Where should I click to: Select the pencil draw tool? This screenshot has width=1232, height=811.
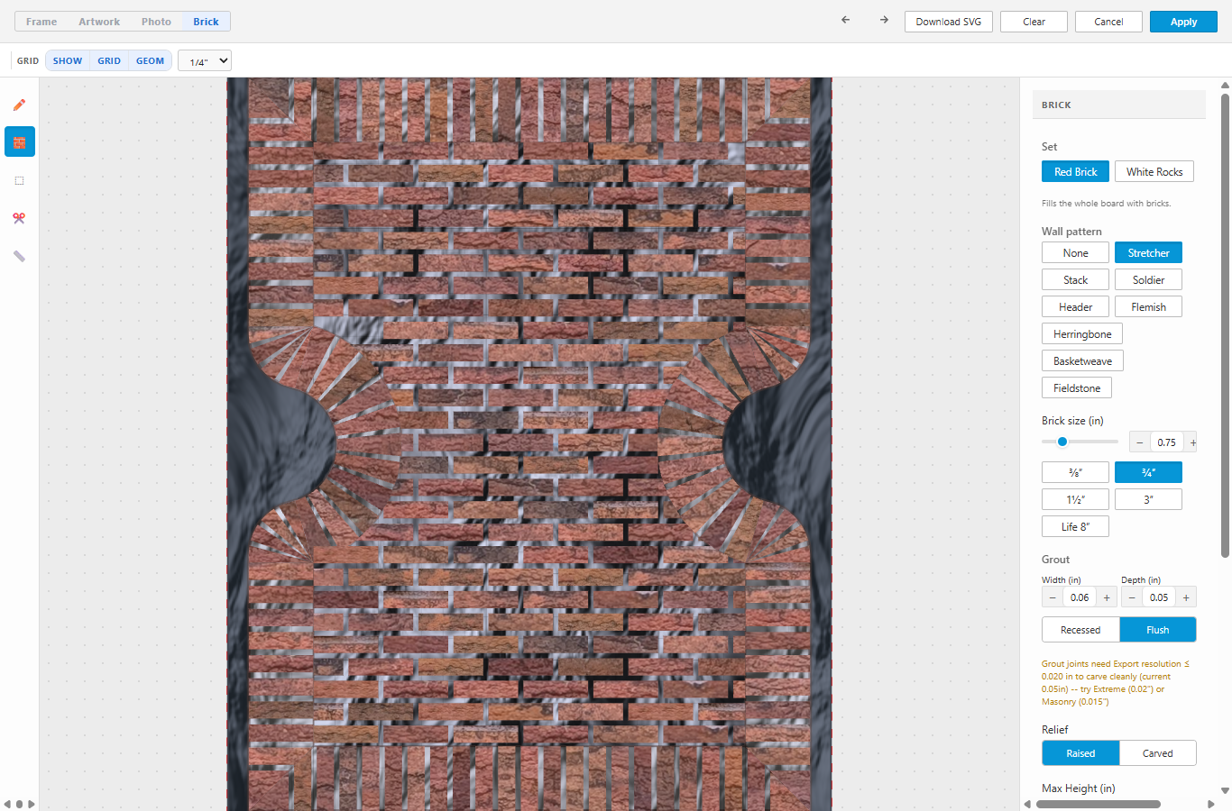(x=19, y=105)
